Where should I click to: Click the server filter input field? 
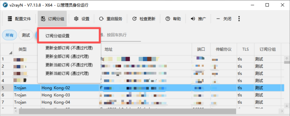121,35
